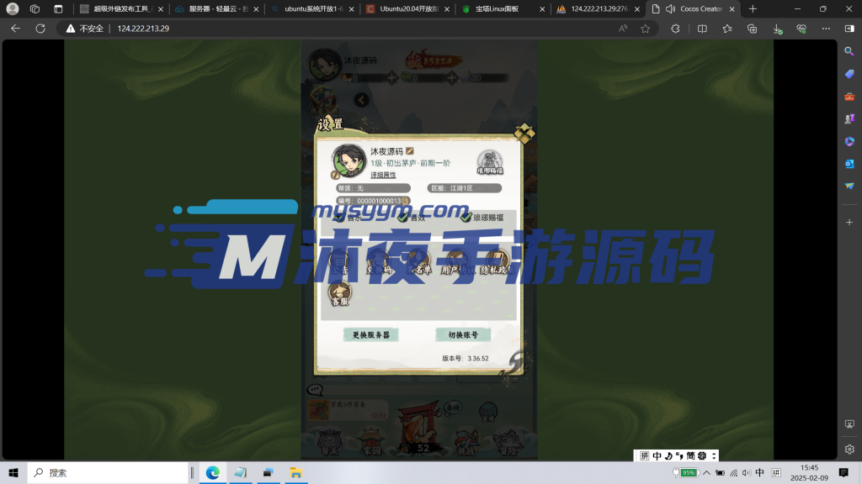
Task: Toggle the 琅琊赐福 blessing checkbox
Action: pyautogui.click(x=466, y=217)
